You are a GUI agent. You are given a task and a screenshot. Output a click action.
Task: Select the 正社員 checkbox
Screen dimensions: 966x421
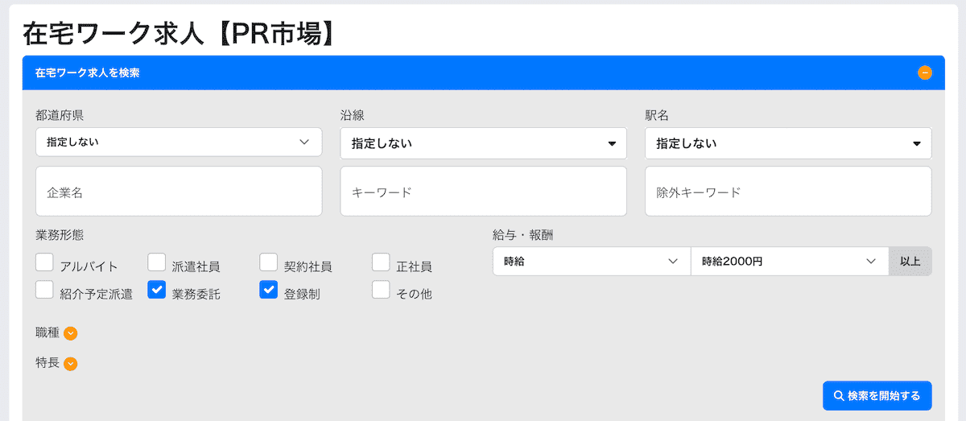click(x=381, y=262)
